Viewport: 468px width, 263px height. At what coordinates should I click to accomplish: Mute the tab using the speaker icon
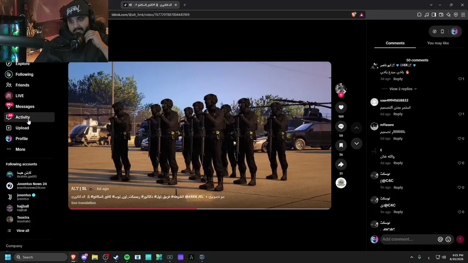(130, 5)
